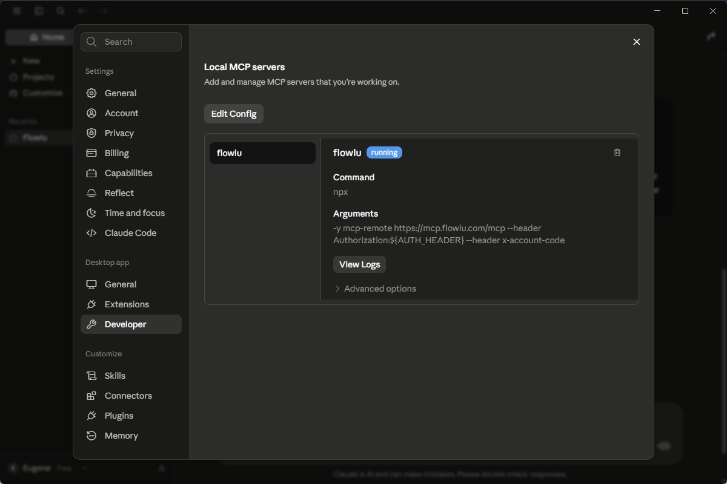The height and width of the screenshot is (484, 727).
Task: Switch to Claude Code settings
Action: [x=131, y=233]
